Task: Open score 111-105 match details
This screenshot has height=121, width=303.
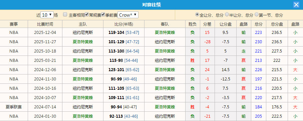Action: click(116, 88)
